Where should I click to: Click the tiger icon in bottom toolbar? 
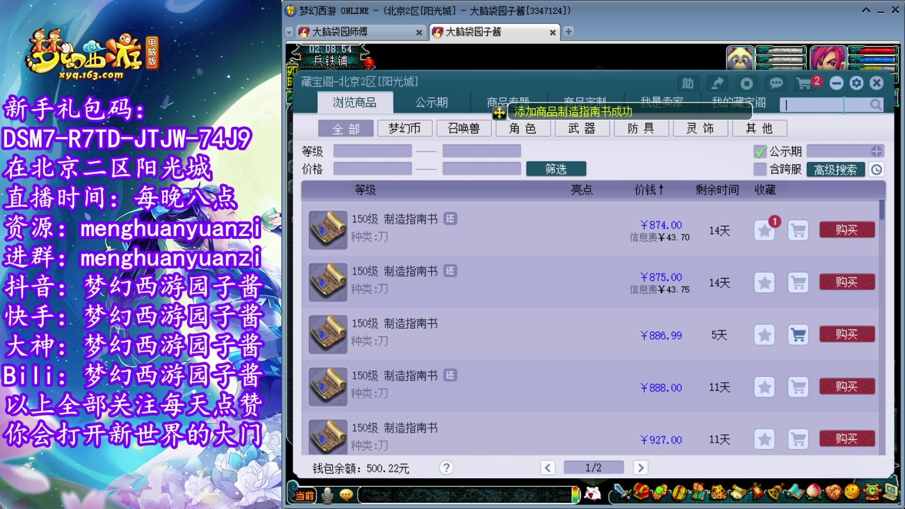(718, 493)
